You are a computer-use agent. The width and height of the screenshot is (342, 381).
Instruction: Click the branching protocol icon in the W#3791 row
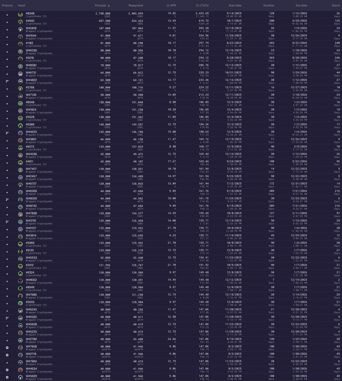7,222
